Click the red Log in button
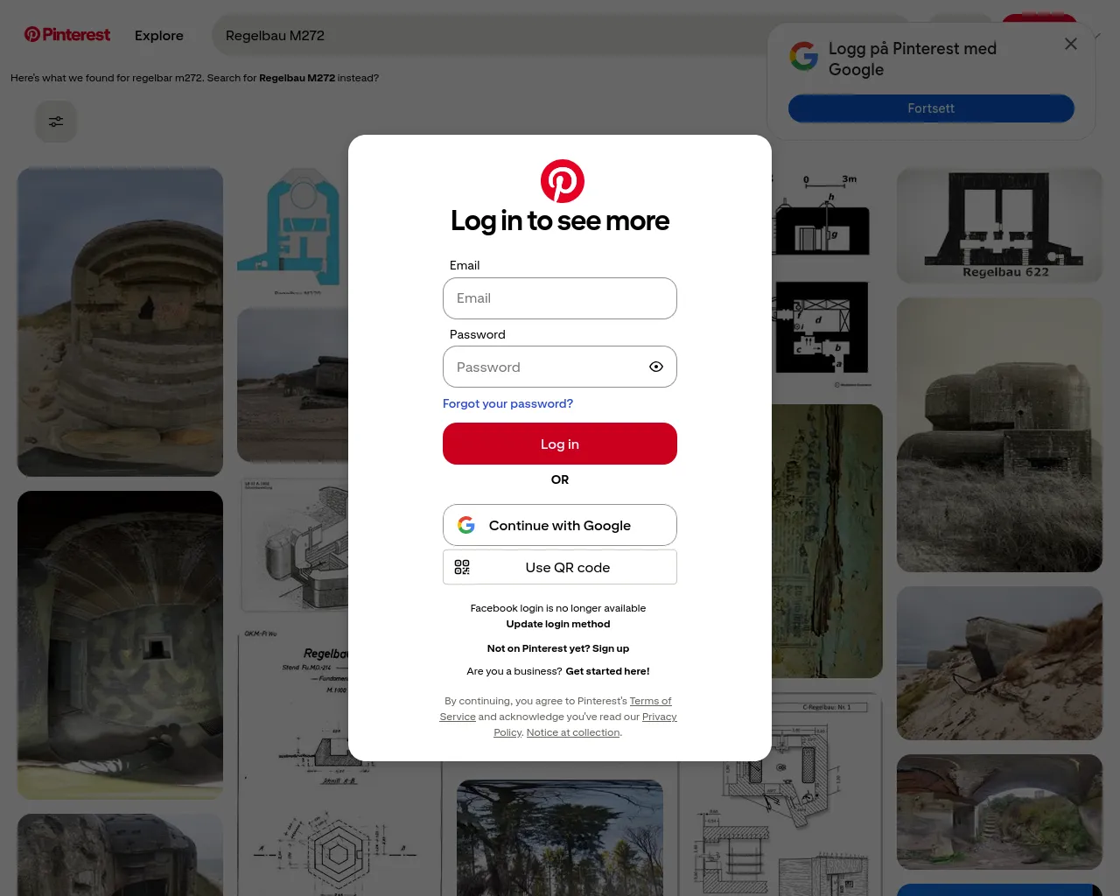 click(560, 444)
